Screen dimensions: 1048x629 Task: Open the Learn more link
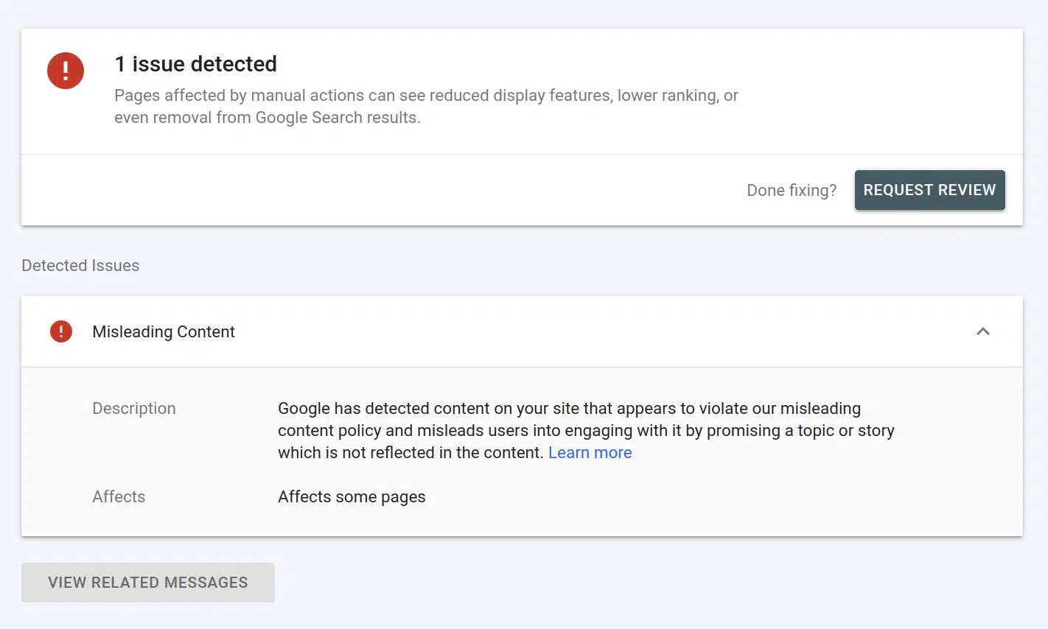coord(590,452)
